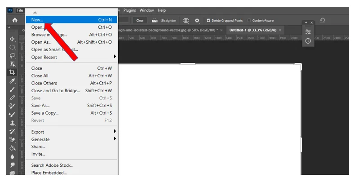
Task: Choose Close All menu entry
Action: coord(71,76)
